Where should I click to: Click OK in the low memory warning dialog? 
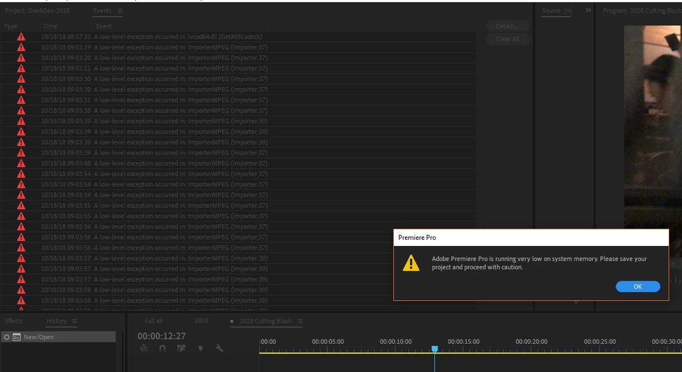pyautogui.click(x=637, y=286)
